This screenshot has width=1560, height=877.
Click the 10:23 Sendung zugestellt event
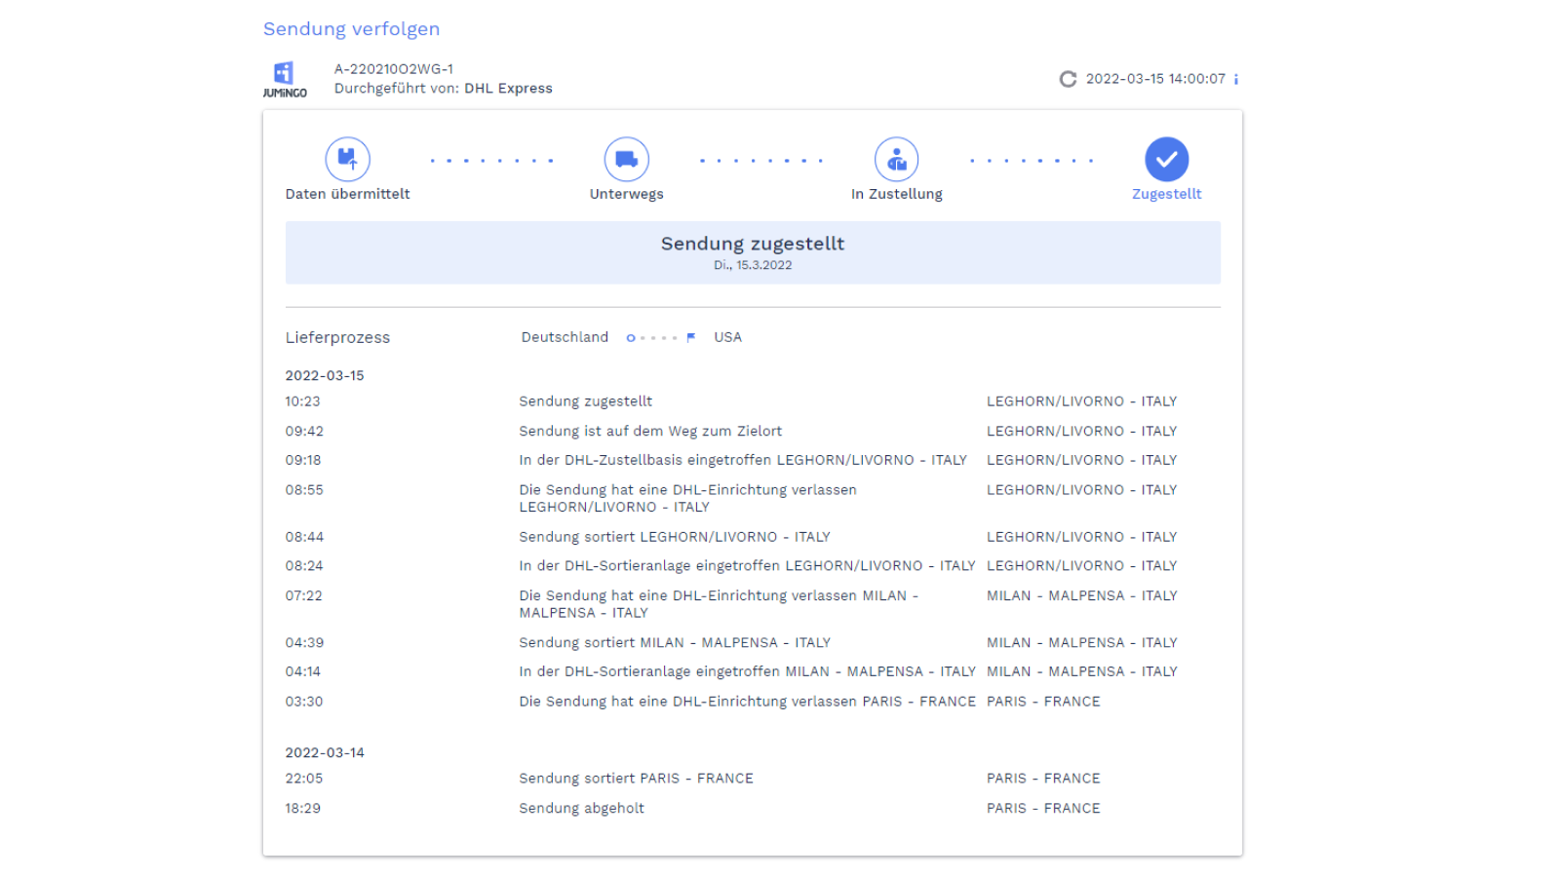point(586,401)
